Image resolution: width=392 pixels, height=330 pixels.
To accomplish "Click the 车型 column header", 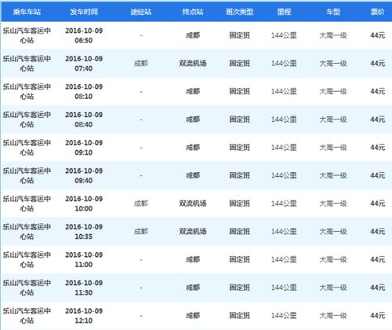I will click(x=333, y=12).
